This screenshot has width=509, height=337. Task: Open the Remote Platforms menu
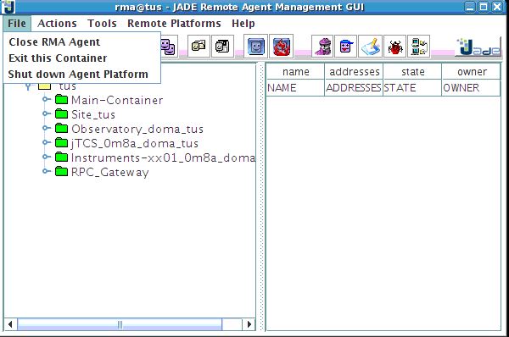pyautogui.click(x=174, y=24)
